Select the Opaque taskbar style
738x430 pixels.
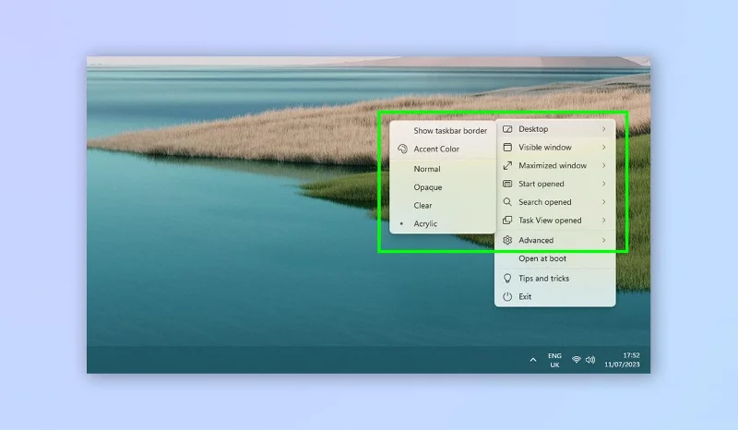443,187
